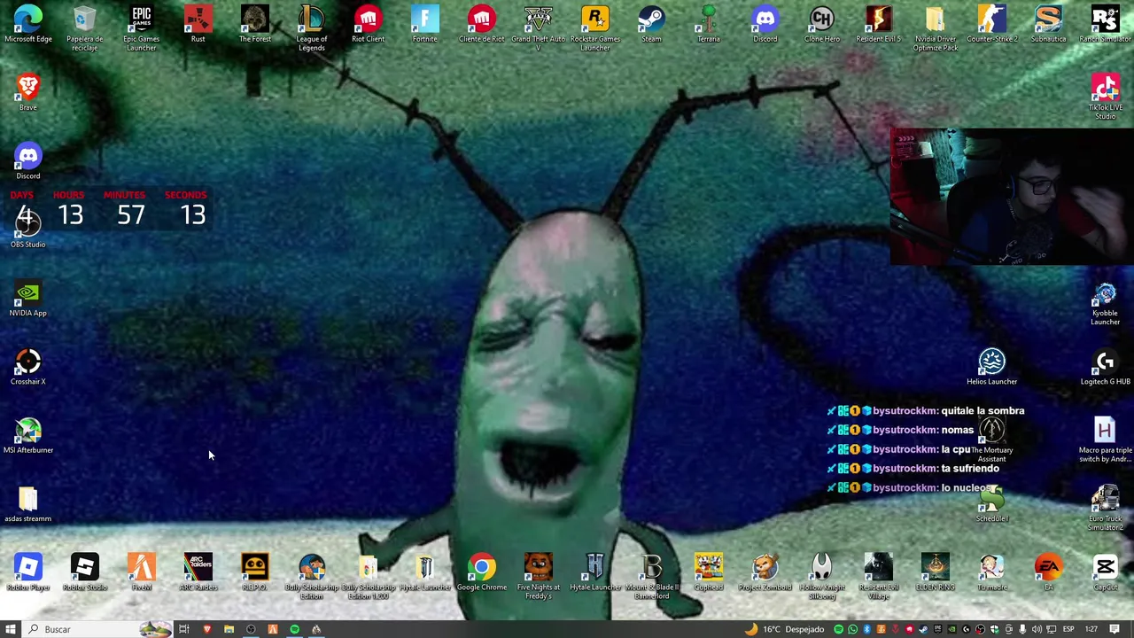Open the 1:27 clock flyout
The height and width of the screenshot is (638, 1134).
pos(1091,629)
